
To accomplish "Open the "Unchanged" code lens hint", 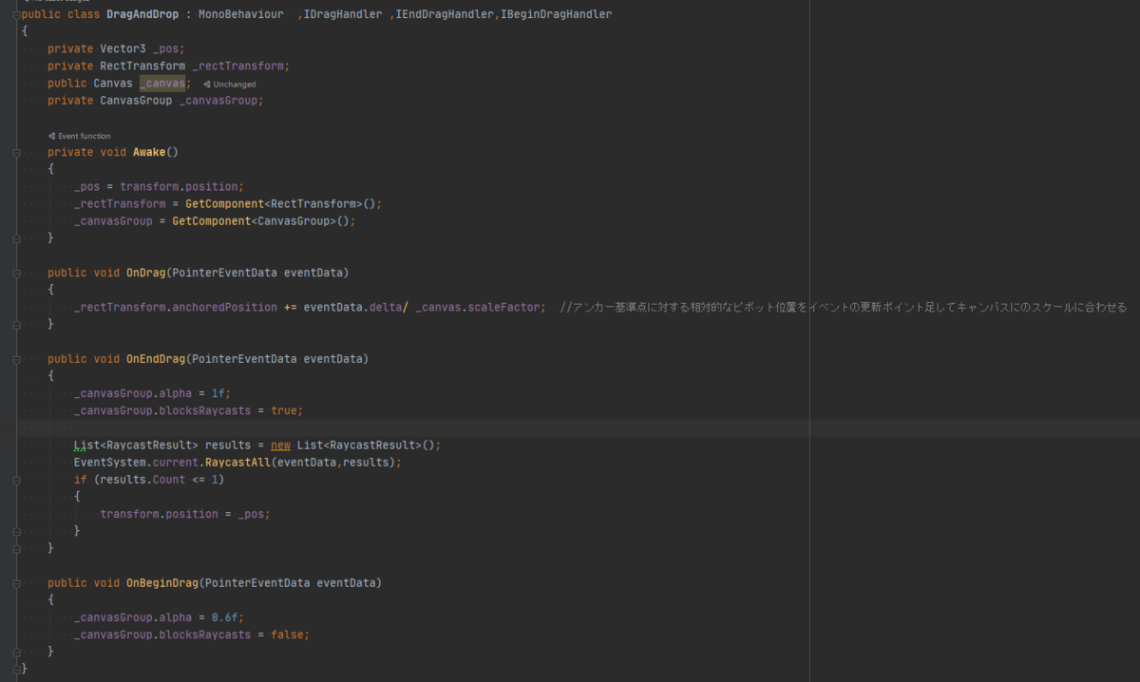I will click(229, 85).
